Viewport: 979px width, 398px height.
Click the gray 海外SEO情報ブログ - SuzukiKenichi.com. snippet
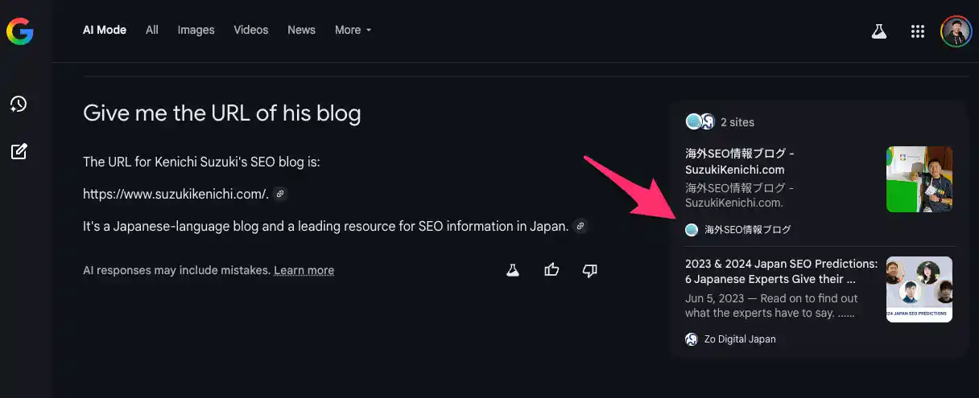point(740,195)
